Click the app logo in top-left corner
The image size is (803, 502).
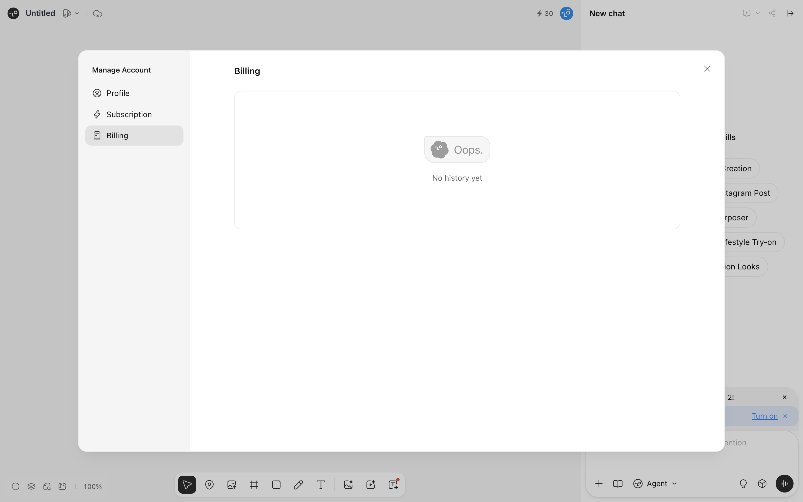pos(13,13)
